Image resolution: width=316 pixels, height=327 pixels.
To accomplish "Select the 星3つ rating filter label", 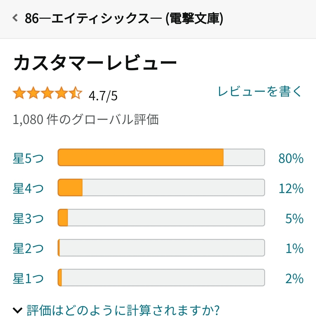I will point(28,218).
